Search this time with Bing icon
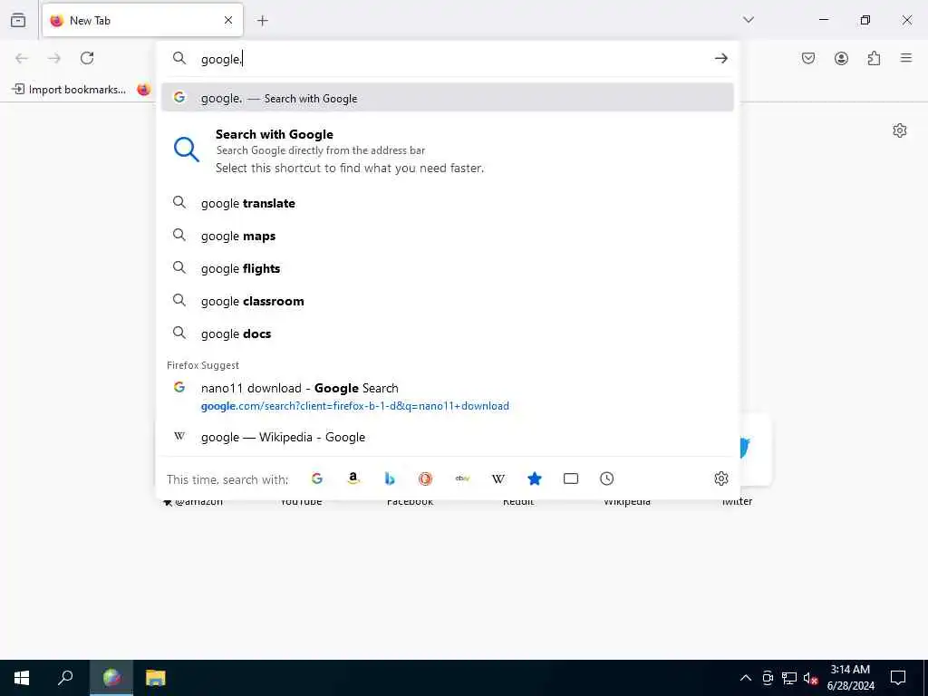Screen dimensions: 928x696 pos(390,478)
